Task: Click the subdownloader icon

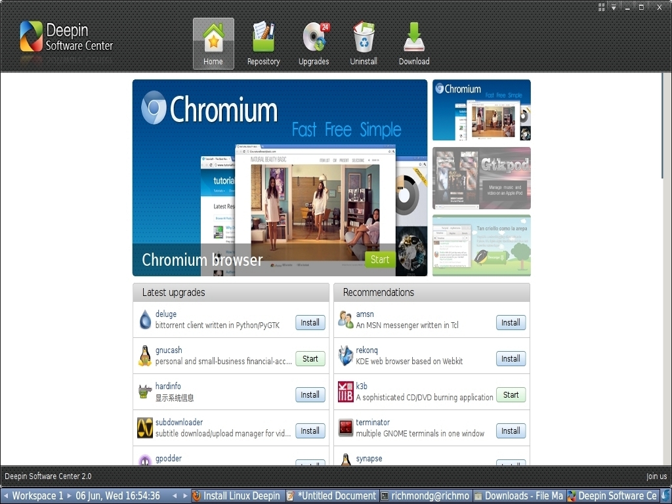Action: [145, 428]
